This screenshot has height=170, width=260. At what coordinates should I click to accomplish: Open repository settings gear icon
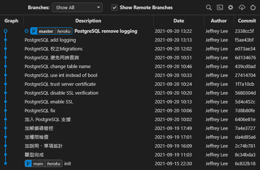point(231,7)
